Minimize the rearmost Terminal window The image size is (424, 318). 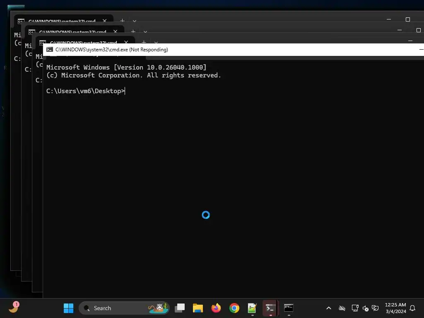[389, 19]
